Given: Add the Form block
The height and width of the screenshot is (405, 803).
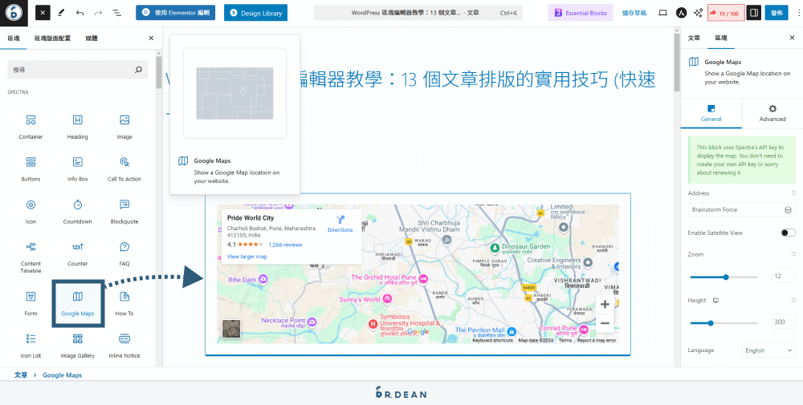Looking at the screenshot, I should click(31, 304).
